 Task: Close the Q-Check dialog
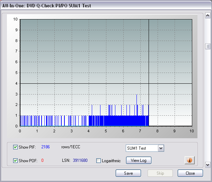coord(190,173)
